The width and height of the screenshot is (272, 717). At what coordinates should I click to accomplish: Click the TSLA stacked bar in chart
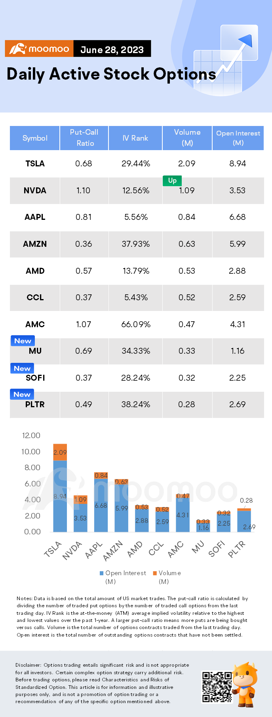point(60,488)
